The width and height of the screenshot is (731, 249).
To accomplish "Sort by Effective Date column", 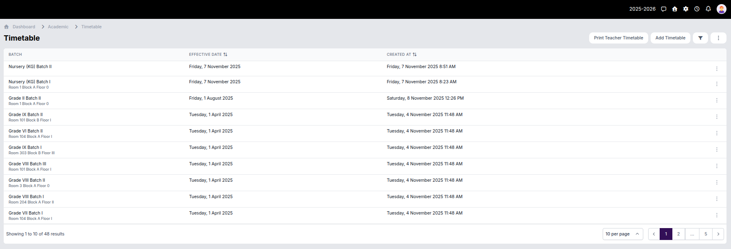I will point(208,55).
